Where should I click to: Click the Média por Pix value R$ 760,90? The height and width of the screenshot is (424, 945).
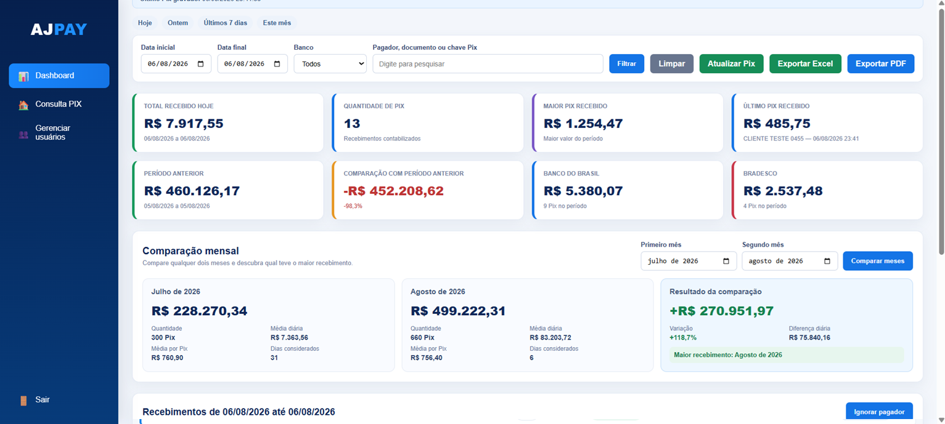pos(167,358)
